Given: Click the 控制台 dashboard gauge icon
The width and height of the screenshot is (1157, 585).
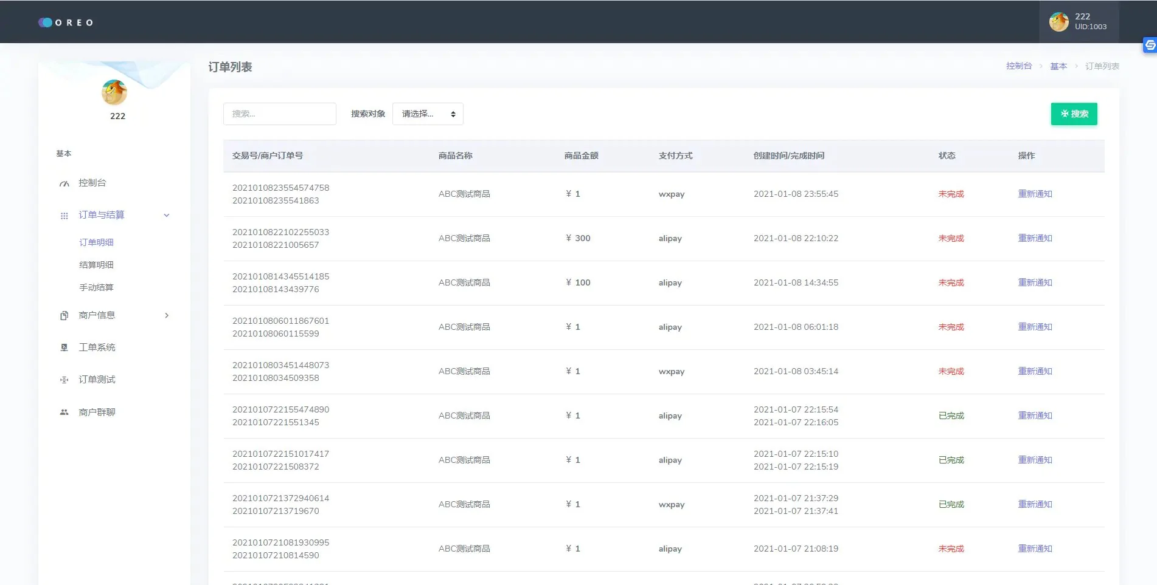Looking at the screenshot, I should (x=64, y=183).
